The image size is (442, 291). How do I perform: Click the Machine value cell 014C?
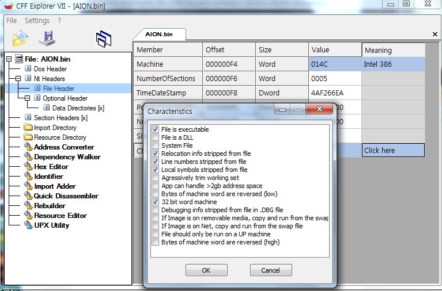point(334,64)
